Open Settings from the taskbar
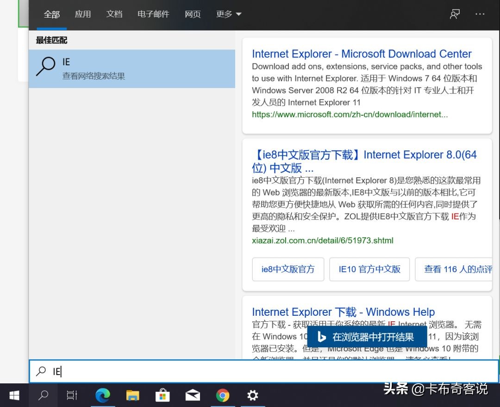 [252, 395]
